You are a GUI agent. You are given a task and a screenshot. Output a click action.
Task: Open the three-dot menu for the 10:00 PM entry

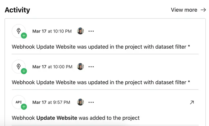click(x=91, y=67)
